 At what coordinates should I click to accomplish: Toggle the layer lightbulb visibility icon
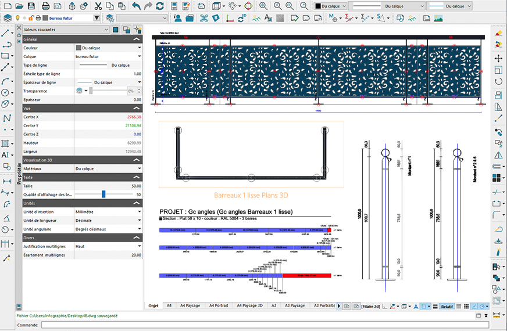tap(17, 18)
